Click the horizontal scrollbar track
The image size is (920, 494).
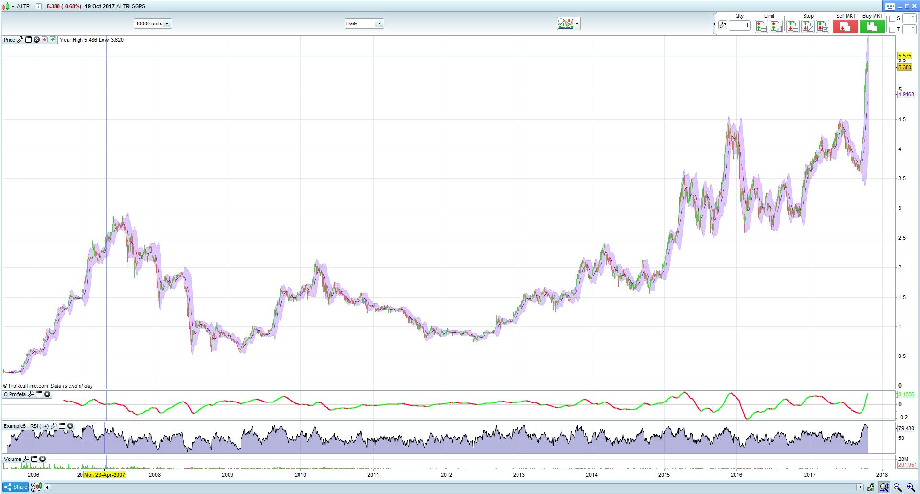pyautogui.click(x=453, y=487)
